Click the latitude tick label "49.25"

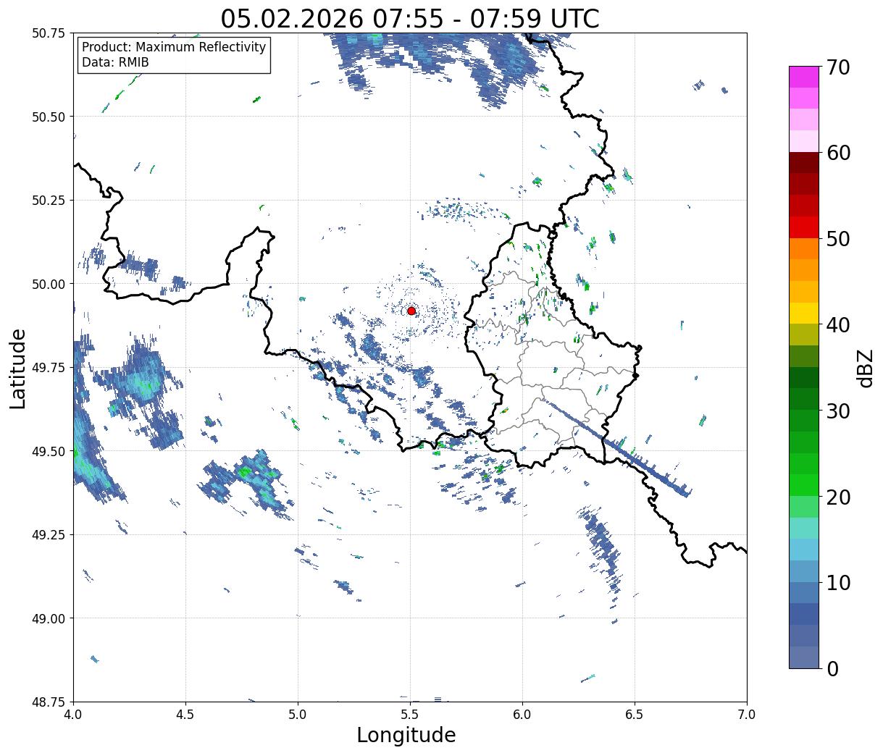coord(48,535)
